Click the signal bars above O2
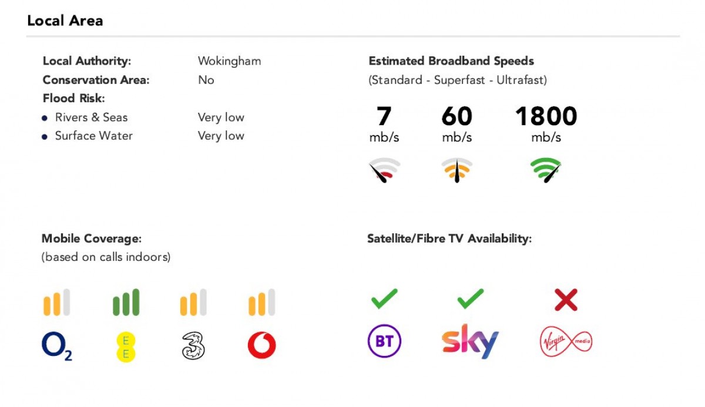 point(56,302)
